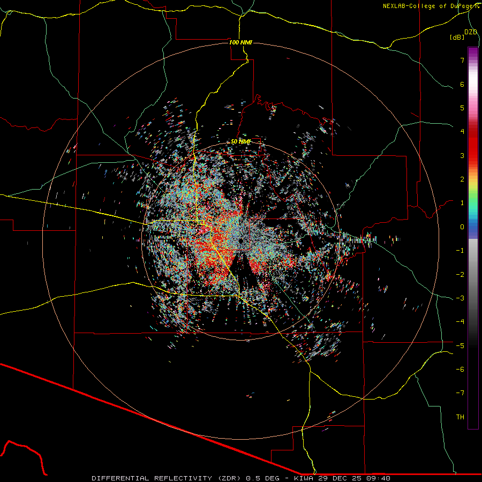Image resolution: width=482 pixels, height=482 pixels.
Task: Click the 0 dB tick on the color scale
Action: [462, 227]
